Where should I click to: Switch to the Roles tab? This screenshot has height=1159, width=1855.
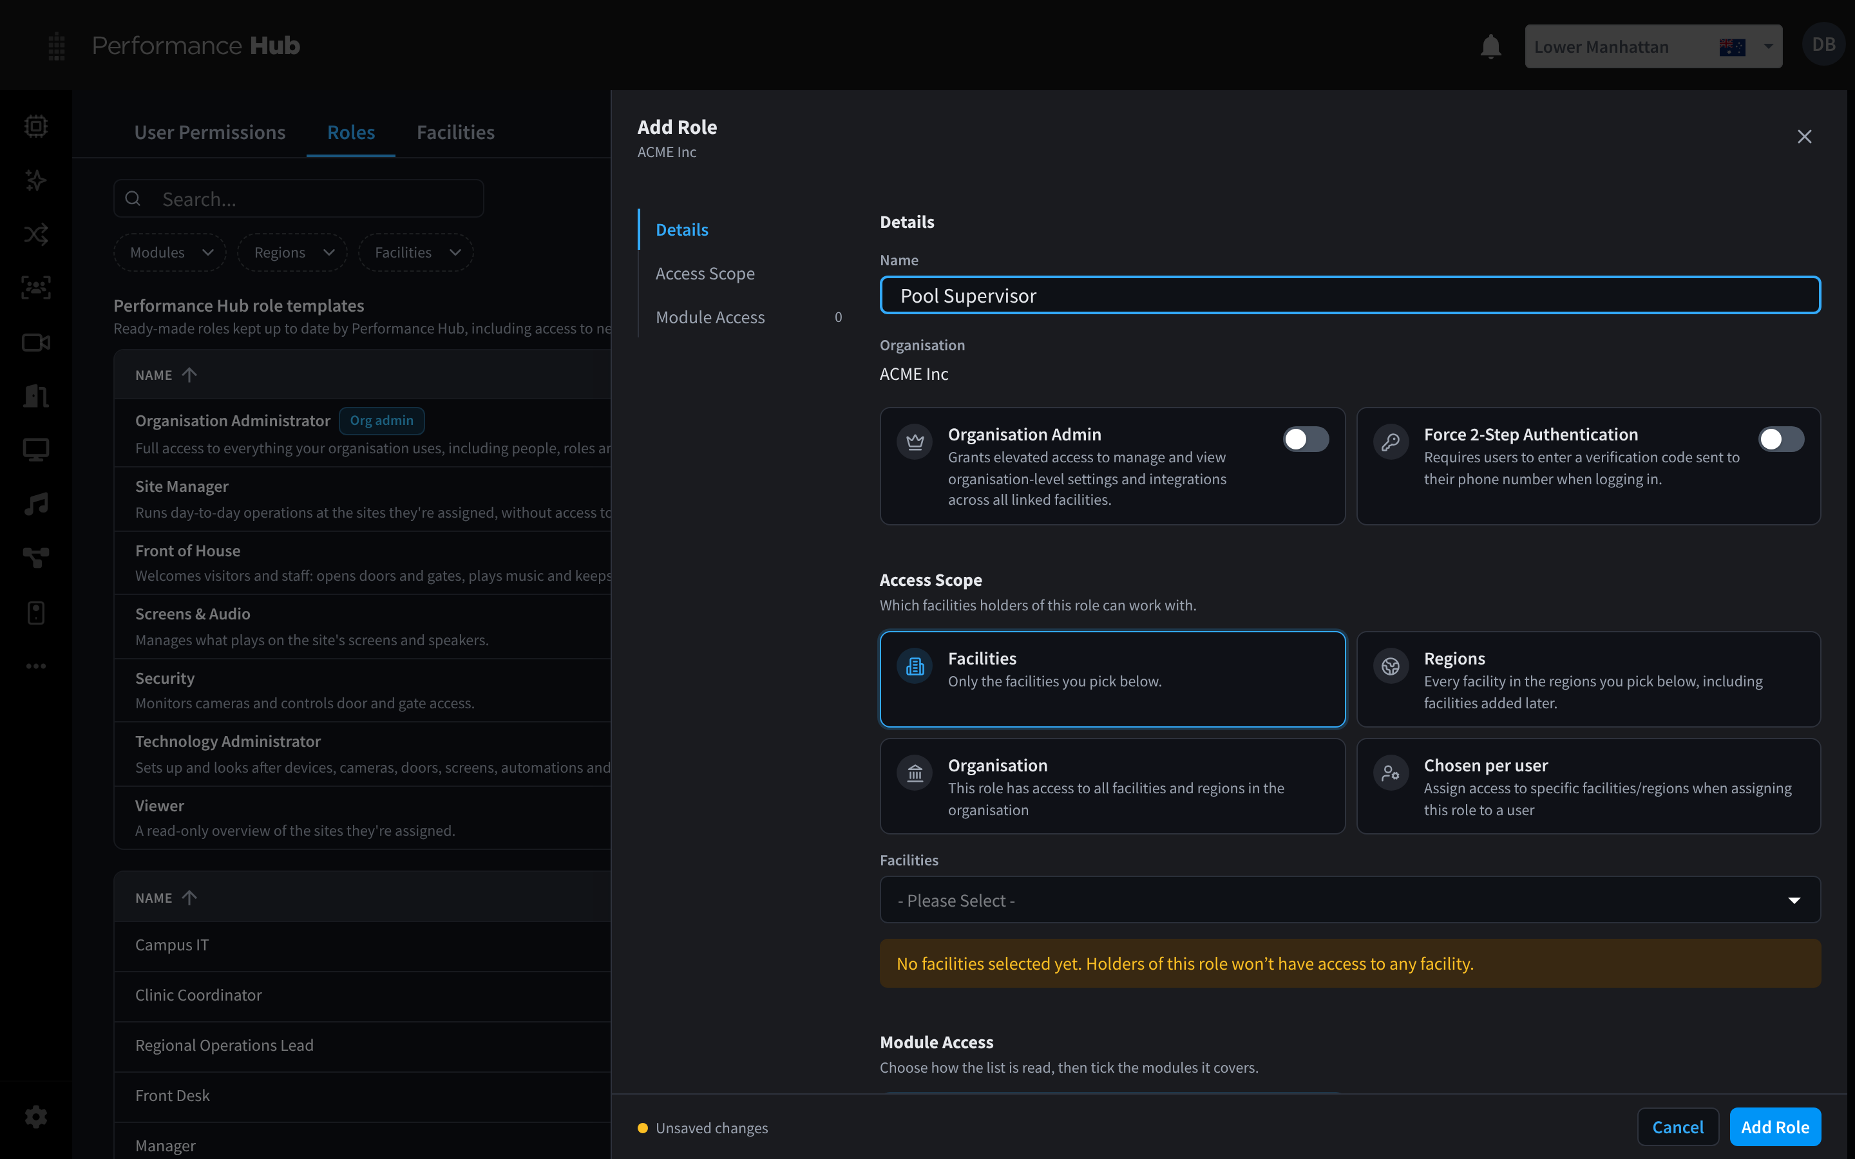(351, 132)
